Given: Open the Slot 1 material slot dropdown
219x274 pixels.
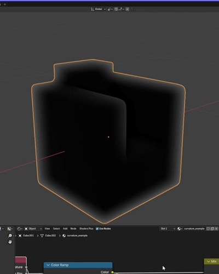Looking at the screenshot, I should point(168,229).
